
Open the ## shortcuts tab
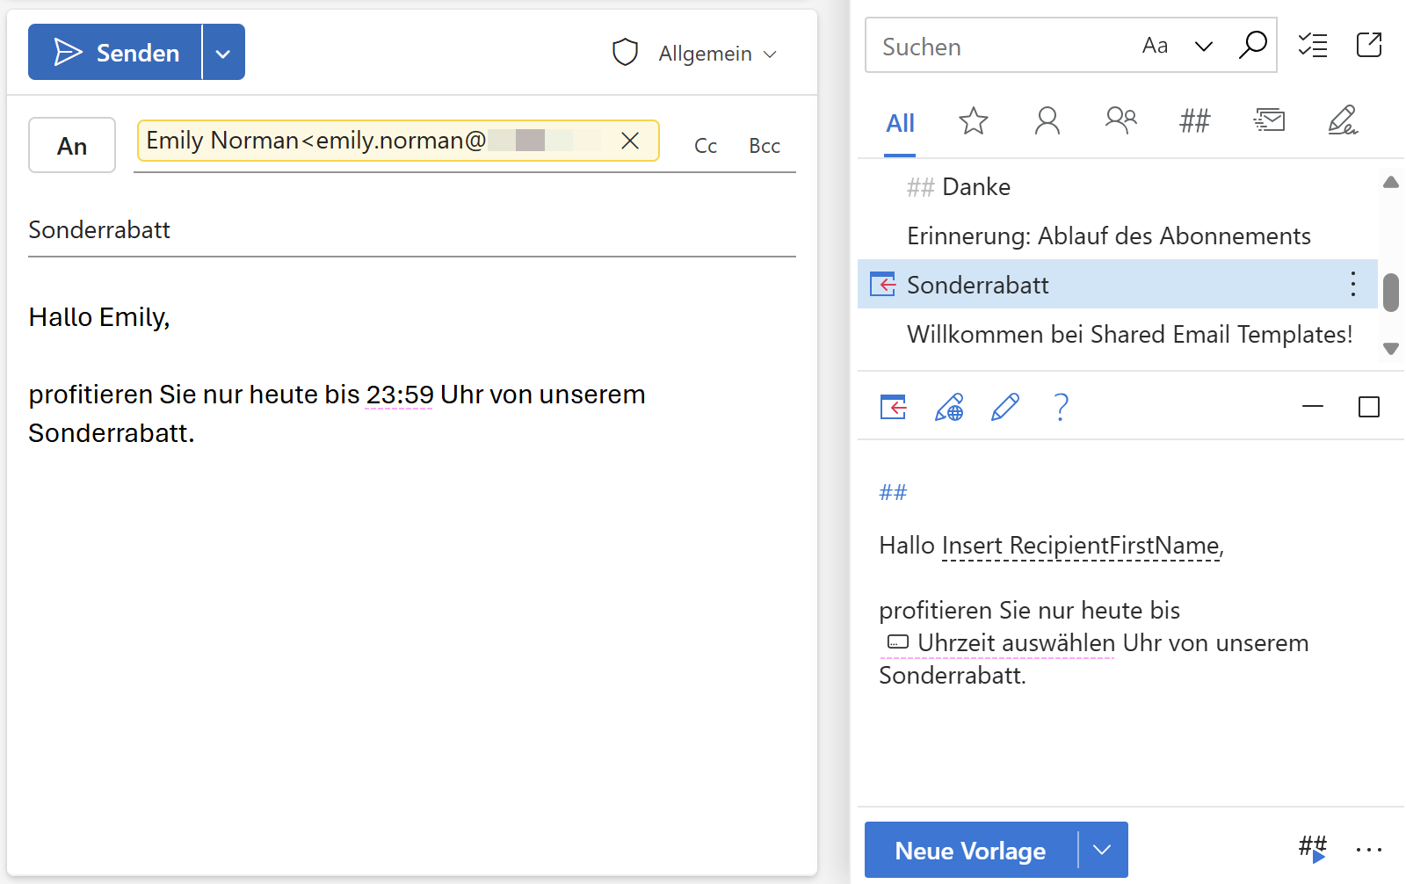pyautogui.click(x=1194, y=120)
